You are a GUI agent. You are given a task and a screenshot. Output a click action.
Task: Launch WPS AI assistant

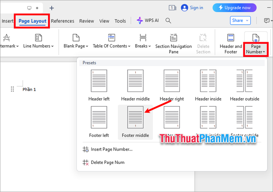(x=148, y=20)
